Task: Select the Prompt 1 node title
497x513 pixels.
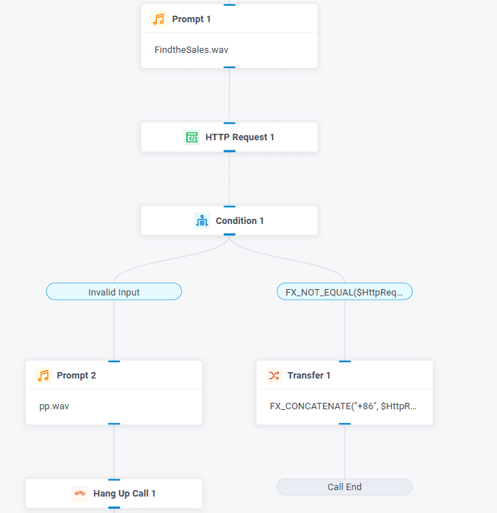Action: [x=191, y=19]
